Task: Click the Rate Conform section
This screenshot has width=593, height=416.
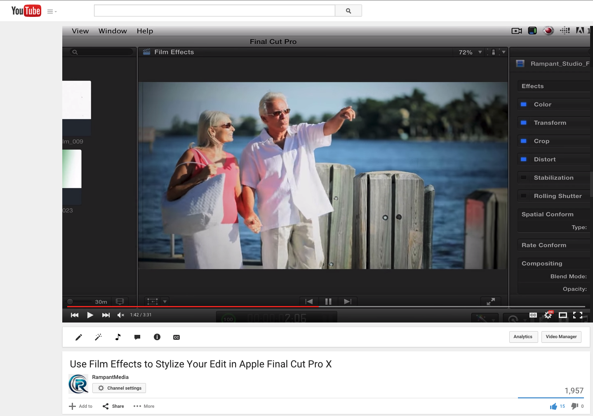Action: coord(554,245)
